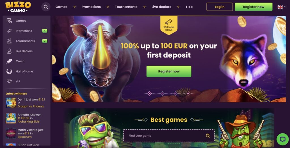The image size is (290, 148).
Task: Open the live chat bubble icon
Action: (283, 139)
